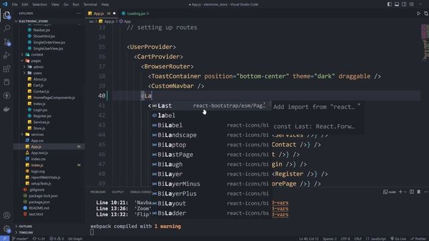Screen dimensions: 429x241
Task: Switch to the Loading.jsx editor tab
Action: coord(135,13)
